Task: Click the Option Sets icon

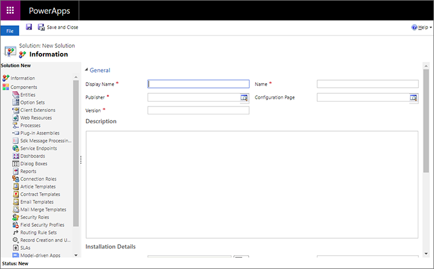Action: (16, 102)
